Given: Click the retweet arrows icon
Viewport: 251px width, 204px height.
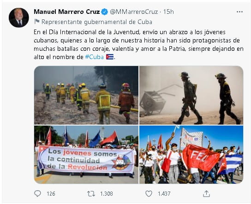Looking at the screenshot, I should click(x=91, y=193).
